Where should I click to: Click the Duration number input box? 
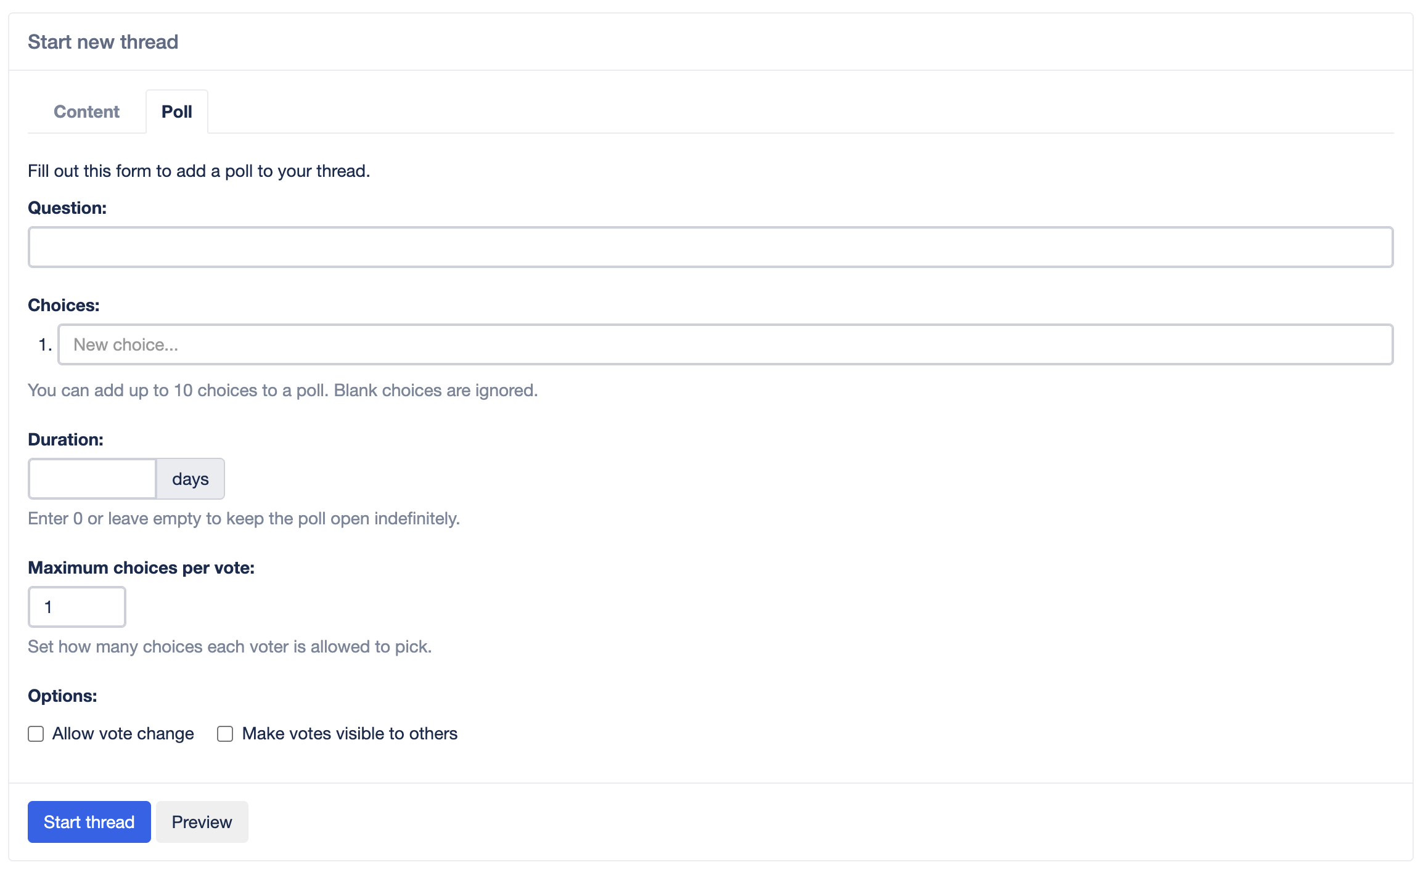pyautogui.click(x=92, y=479)
